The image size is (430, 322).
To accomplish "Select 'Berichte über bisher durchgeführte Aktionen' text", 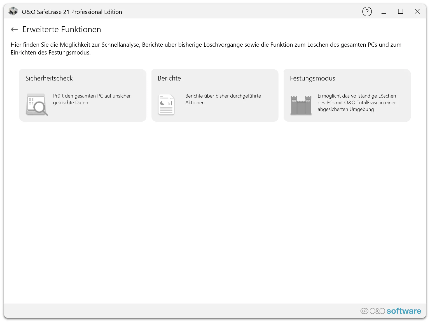I will point(223,99).
